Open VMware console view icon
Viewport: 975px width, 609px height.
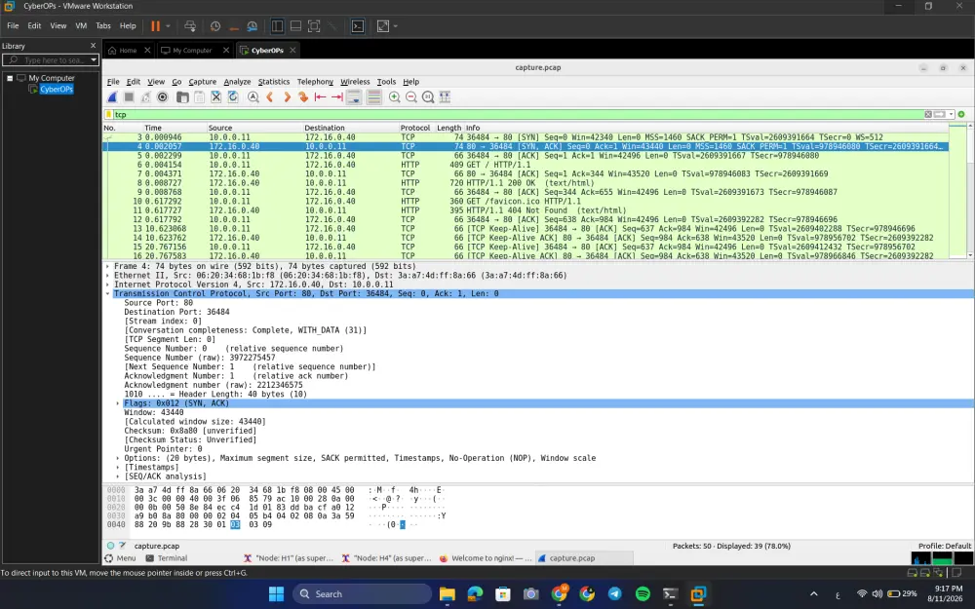pyautogui.click(x=358, y=26)
